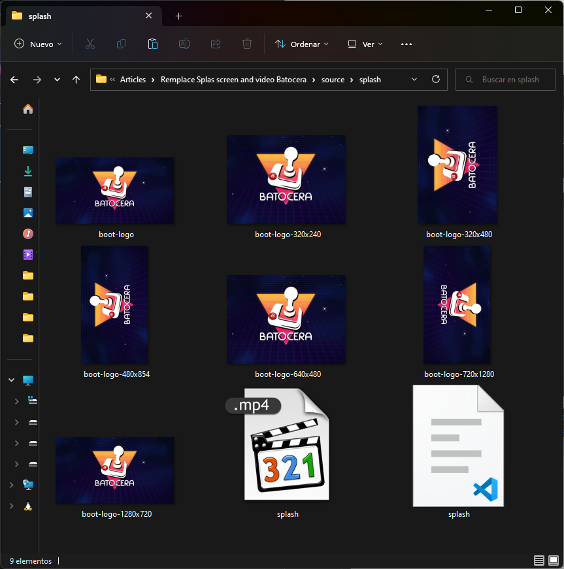The width and height of the screenshot is (564, 569).
Task: Go back with the left arrow
Action: tap(14, 80)
